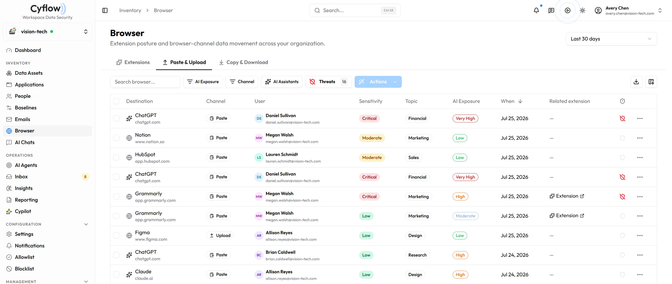Viewport: 672px width, 284px height.
Task: Expand the Management section
Action: 86,282
